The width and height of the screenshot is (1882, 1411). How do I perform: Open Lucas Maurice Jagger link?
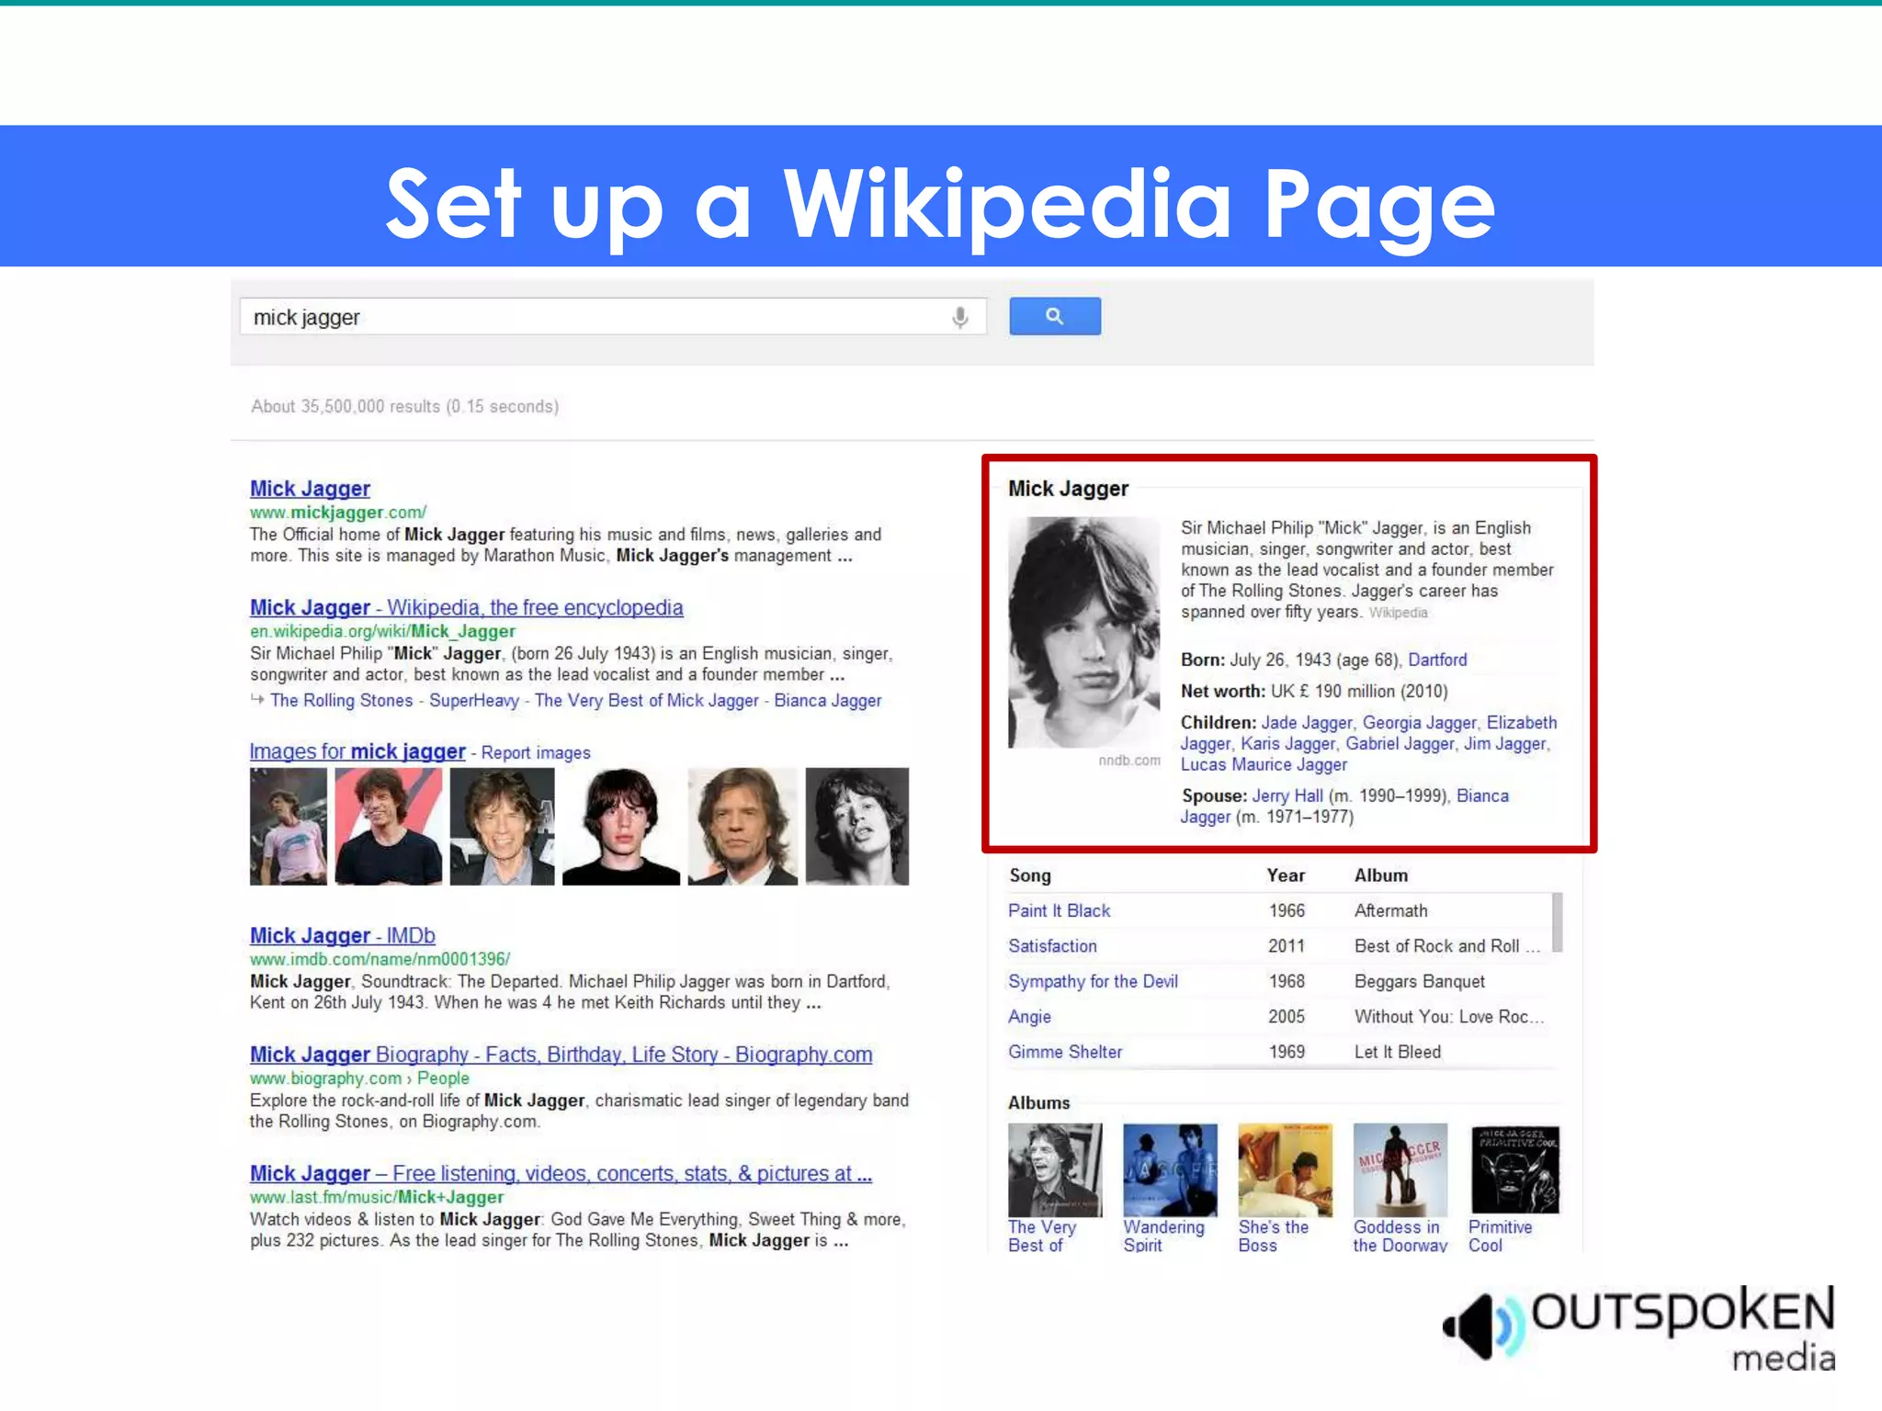[x=1264, y=764]
